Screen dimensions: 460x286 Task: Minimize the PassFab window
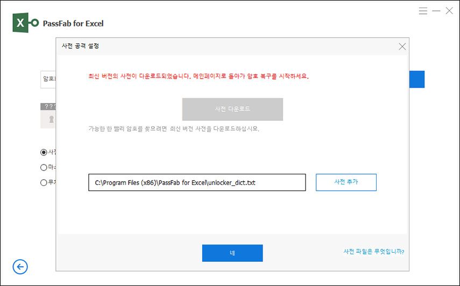436,11
